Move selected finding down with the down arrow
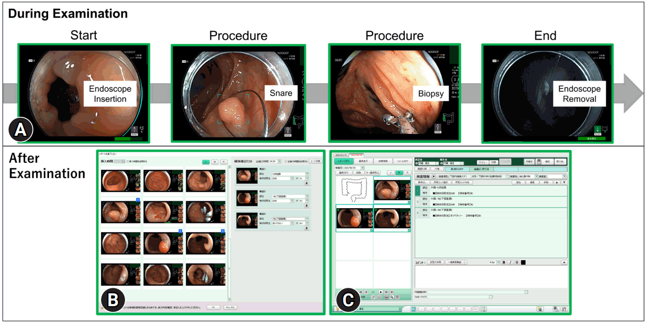 564,182
